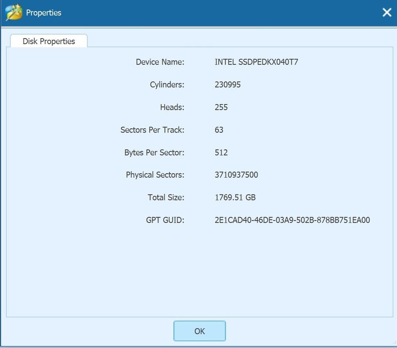Select the heads value 255

pyautogui.click(x=221, y=107)
